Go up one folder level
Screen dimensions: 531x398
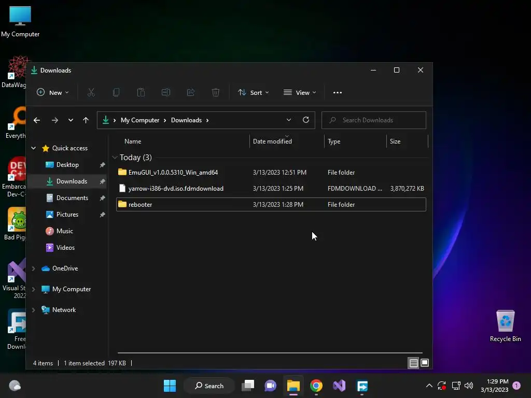coord(86,120)
